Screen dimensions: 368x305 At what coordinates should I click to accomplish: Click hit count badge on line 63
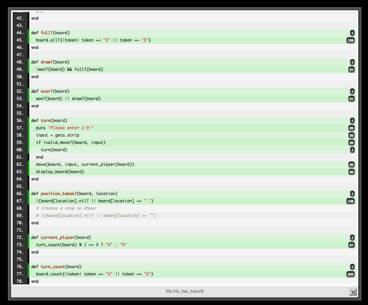point(351,172)
